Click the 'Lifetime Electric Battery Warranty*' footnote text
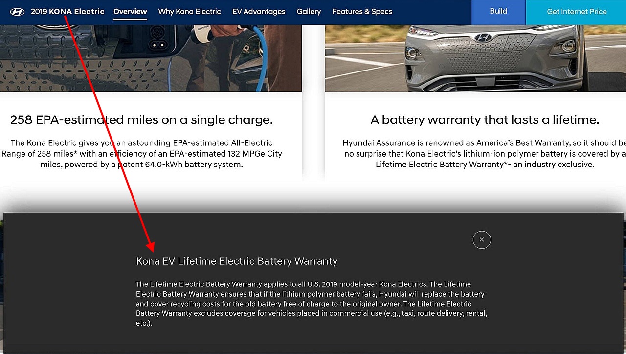Image resolution: width=626 pixels, height=354 pixels. point(442,165)
